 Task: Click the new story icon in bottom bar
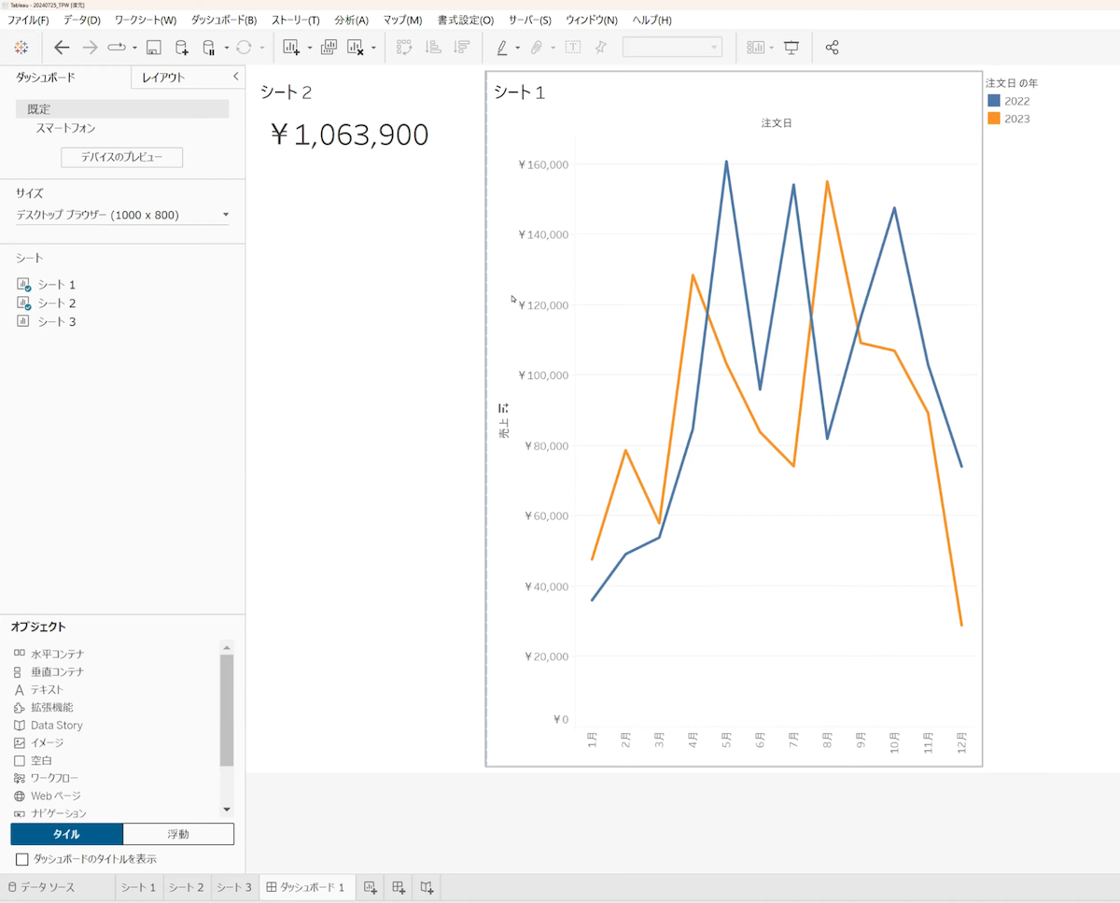(427, 887)
